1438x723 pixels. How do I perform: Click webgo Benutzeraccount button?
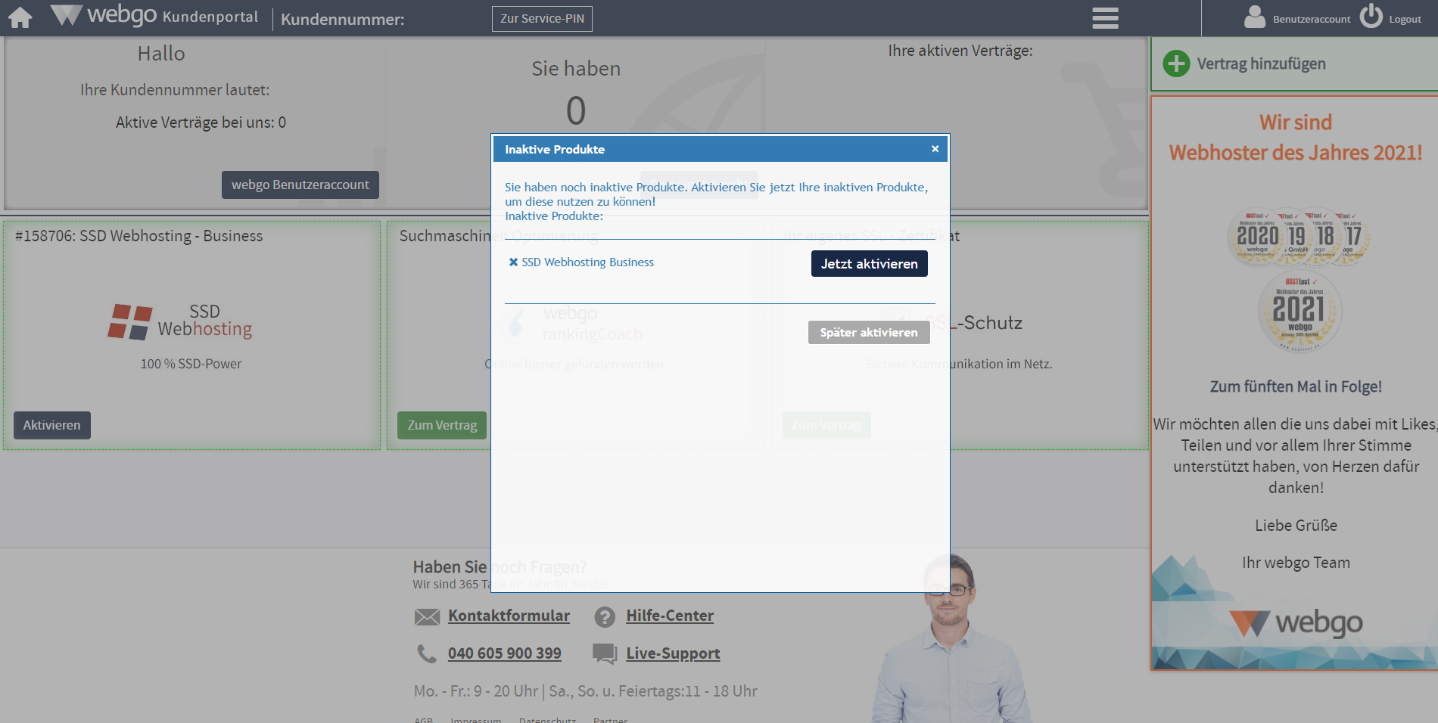click(300, 185)
